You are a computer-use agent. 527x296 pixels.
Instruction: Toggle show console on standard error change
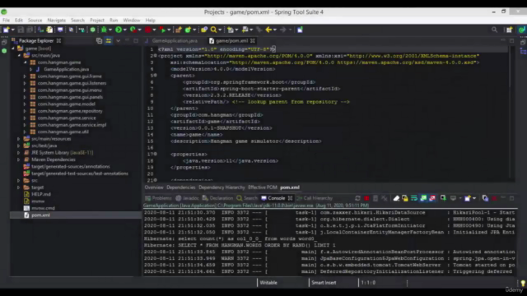432,198
